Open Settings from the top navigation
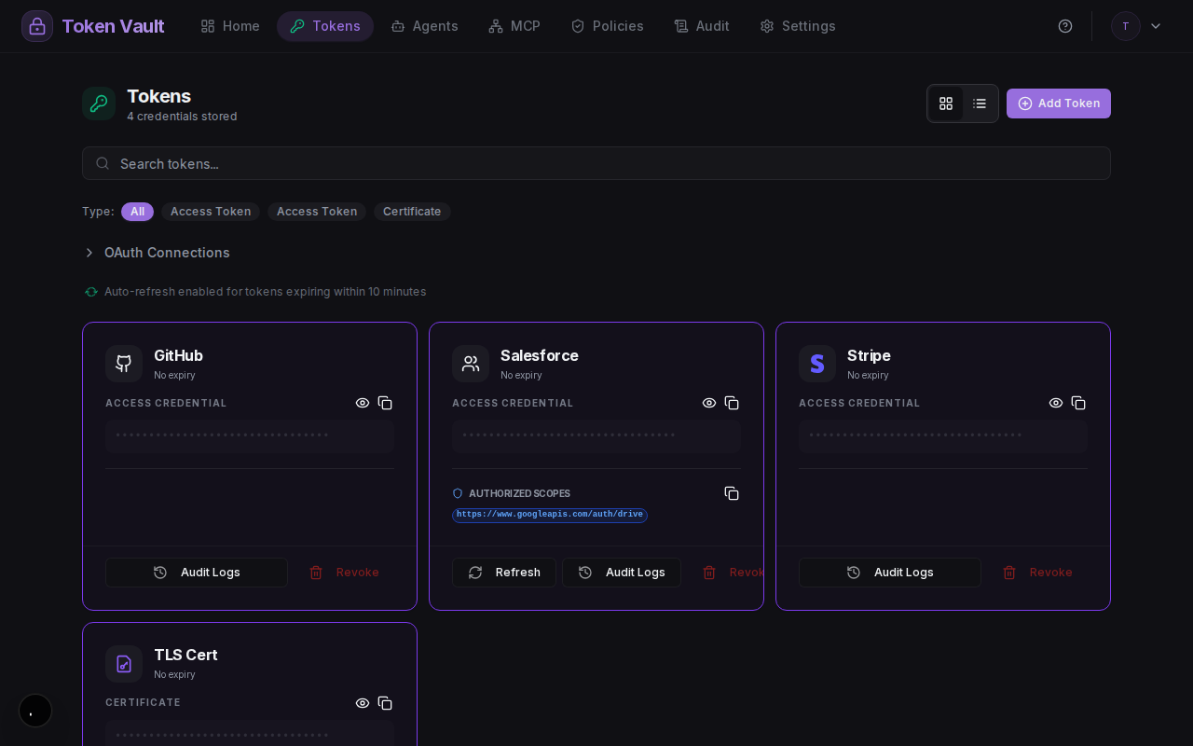 (798, 26)
